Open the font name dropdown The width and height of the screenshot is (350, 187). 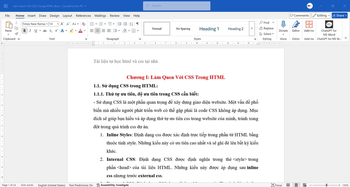click(x=47, y=24)
